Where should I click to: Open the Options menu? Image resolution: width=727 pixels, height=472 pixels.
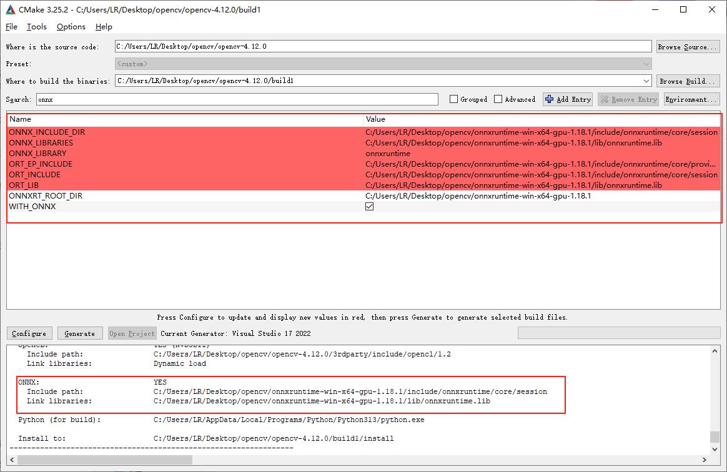(x=70, y=27)
